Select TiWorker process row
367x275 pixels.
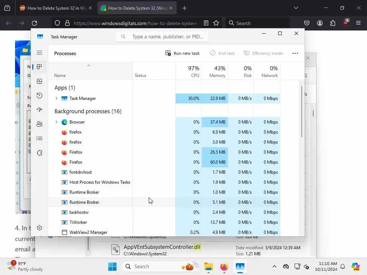click(x=165, y=222)
